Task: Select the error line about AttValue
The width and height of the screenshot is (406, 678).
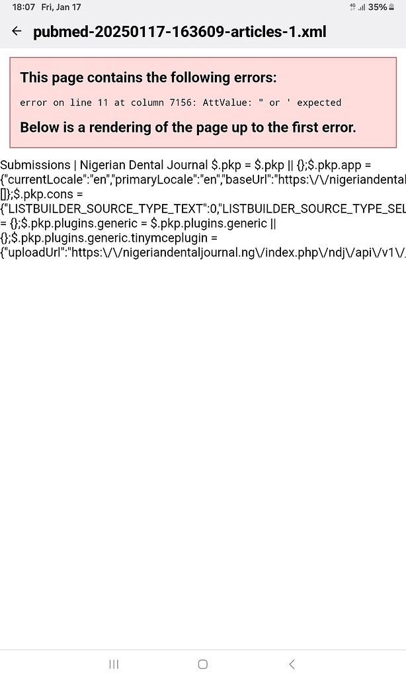Action: pyautogui.click(x=179, y=102)
